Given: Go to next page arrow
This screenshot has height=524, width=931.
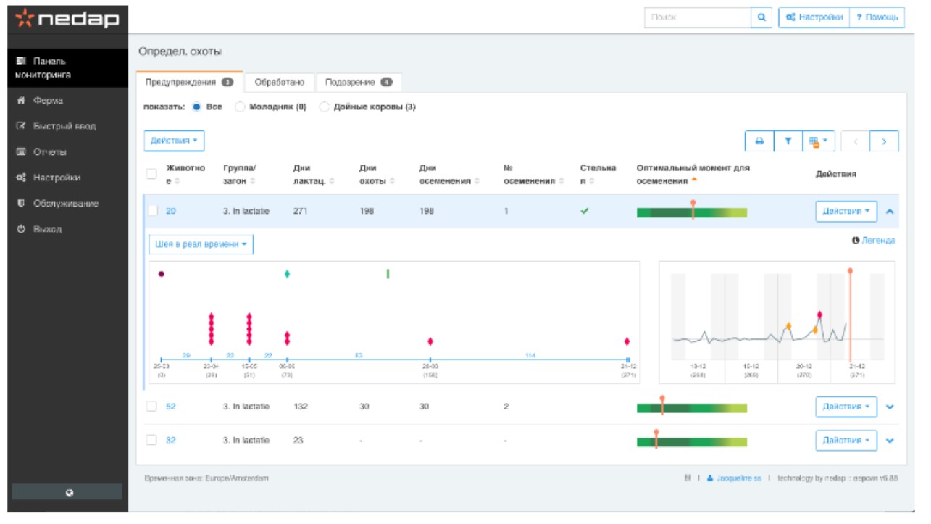Looking at the screenshot, I should coord(885,141).
